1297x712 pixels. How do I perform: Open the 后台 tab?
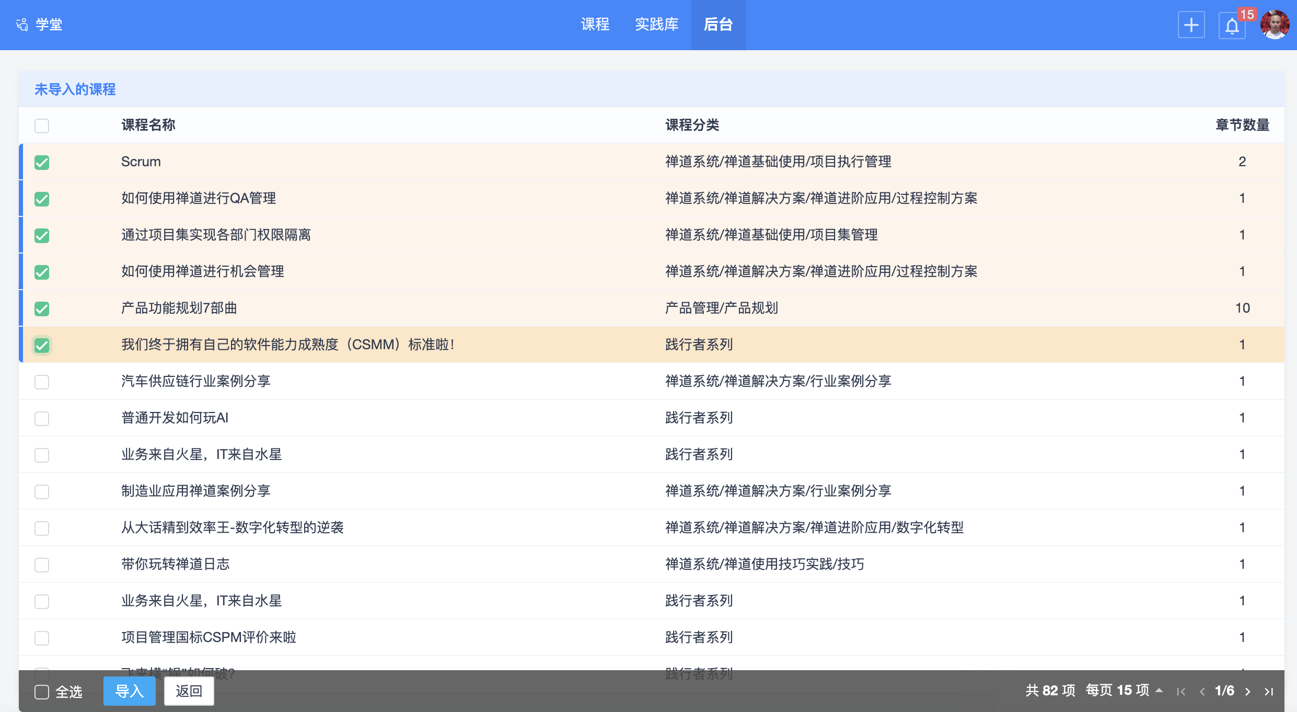[718, 25]
